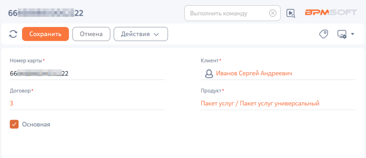
Task: Click into the Номер карты field
Action: pyautogui.click(x=87, y=74)
